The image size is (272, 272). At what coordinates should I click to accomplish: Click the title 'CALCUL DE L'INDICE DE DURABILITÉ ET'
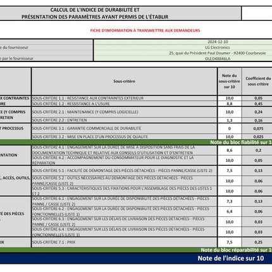(95, 9)
